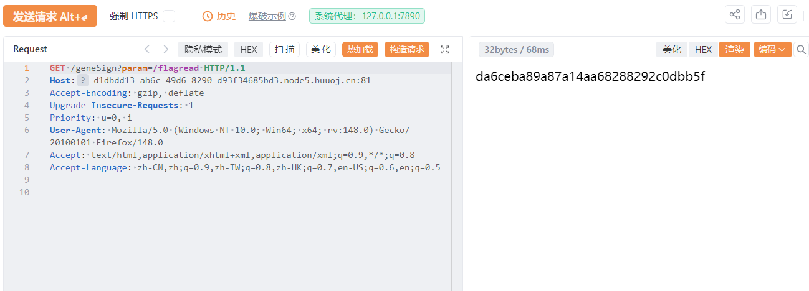Go to the next request arrow
The height and width of the screenshot is (291, 809).
pyautogui.click(x=166, y=49)
